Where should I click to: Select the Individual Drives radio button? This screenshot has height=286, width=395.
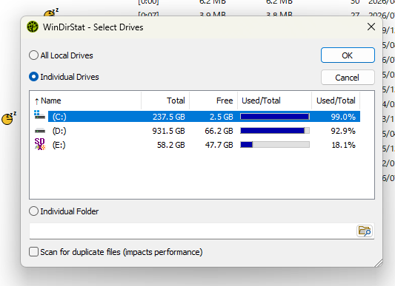[33, 77]
